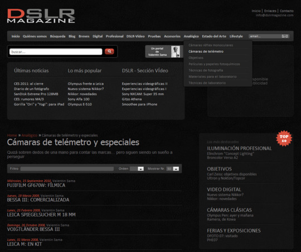Open the Accesorios menu item
This screenshot has height=252, width=301.
click(172, 36)
